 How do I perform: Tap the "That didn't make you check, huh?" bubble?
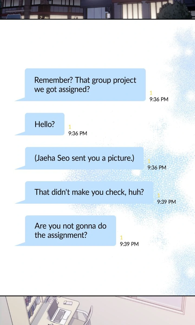tap(89, 192)
